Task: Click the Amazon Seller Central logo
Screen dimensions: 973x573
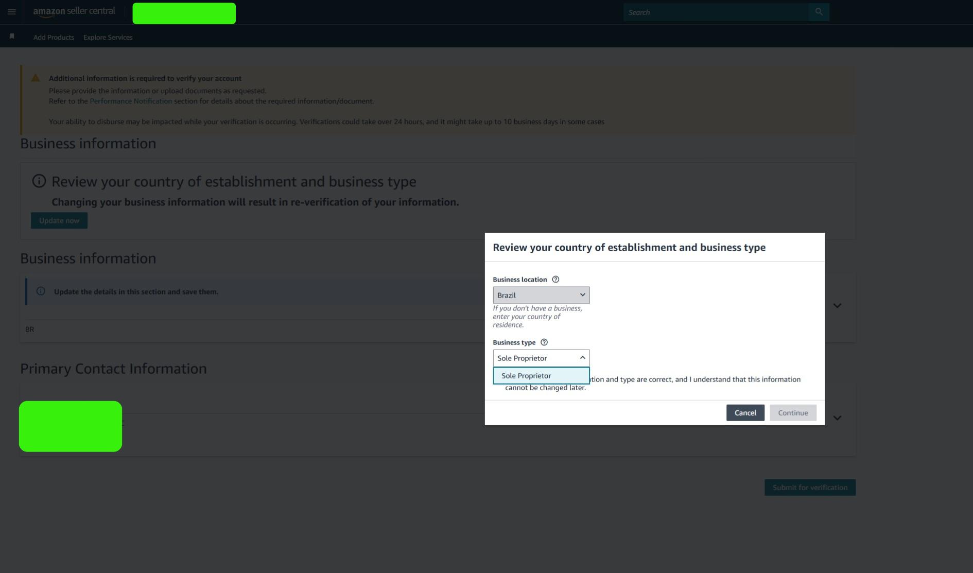Action: pos(74,11)
